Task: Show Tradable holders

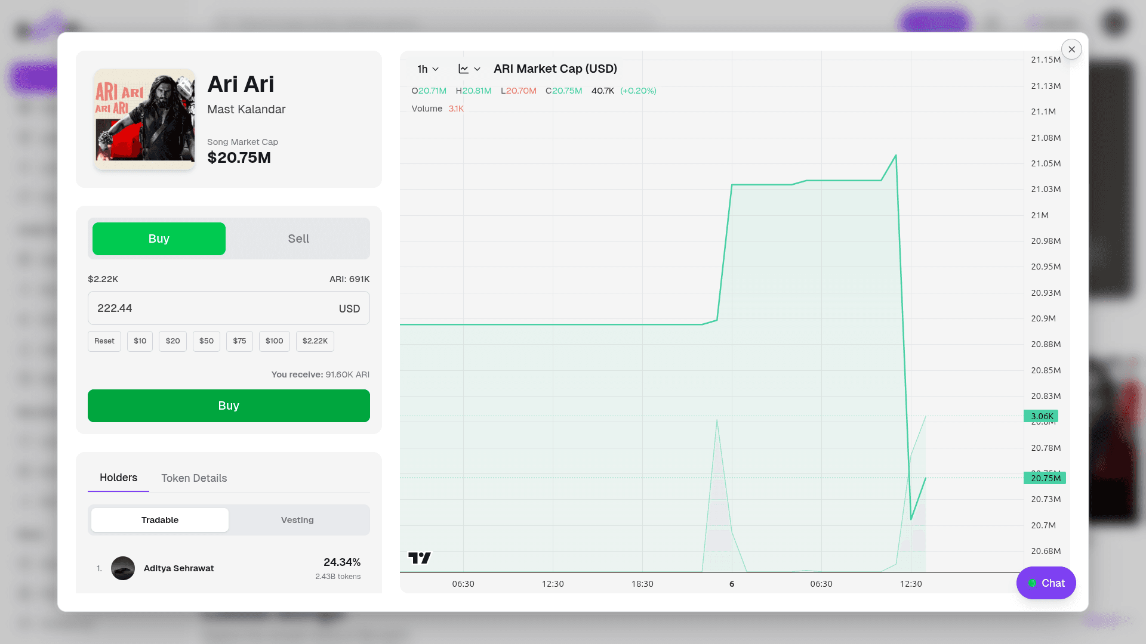Action: coord(160,520)
